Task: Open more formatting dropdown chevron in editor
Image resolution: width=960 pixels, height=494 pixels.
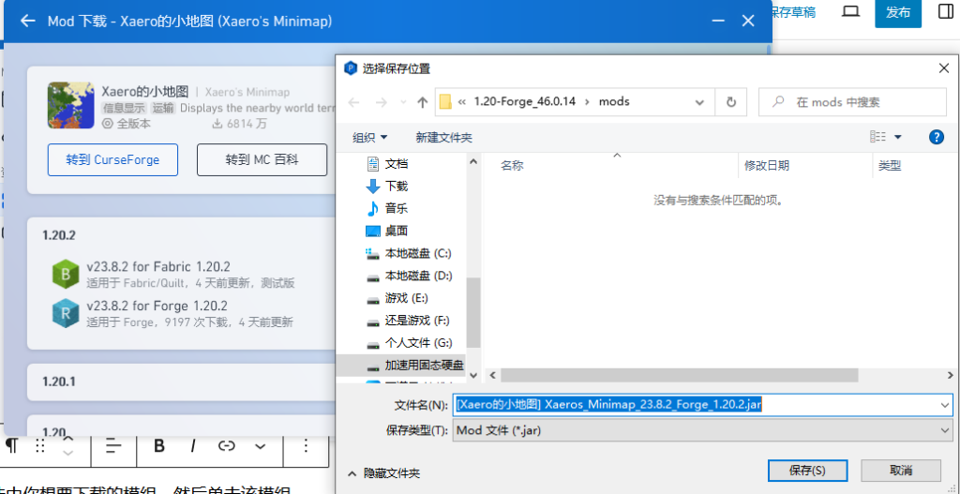Action: tap(261, 446)
